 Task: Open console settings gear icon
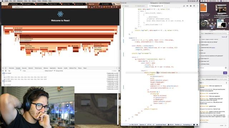pos(119,71)
